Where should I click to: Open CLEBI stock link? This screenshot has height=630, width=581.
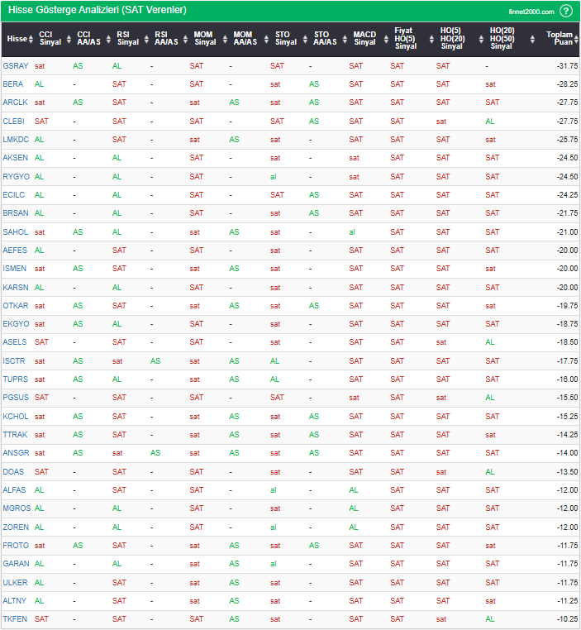tap(14, 121)
